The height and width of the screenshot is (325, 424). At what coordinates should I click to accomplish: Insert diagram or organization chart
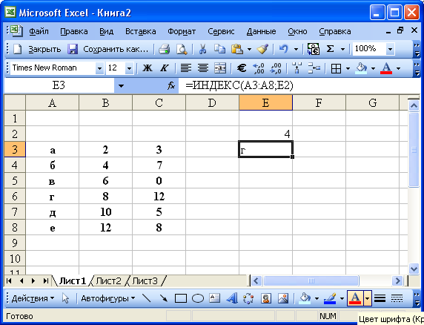[248, 298]
